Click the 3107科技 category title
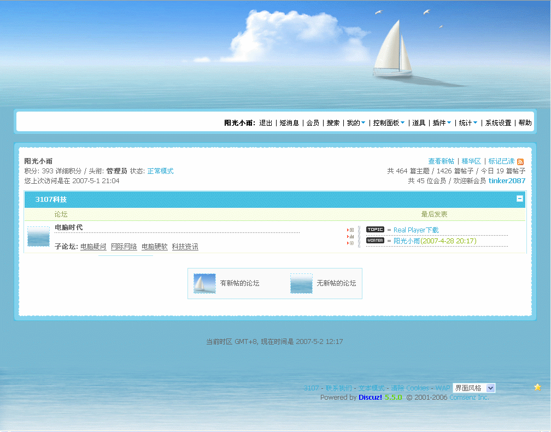The image size is (551, 432). [x=51, y=199]
